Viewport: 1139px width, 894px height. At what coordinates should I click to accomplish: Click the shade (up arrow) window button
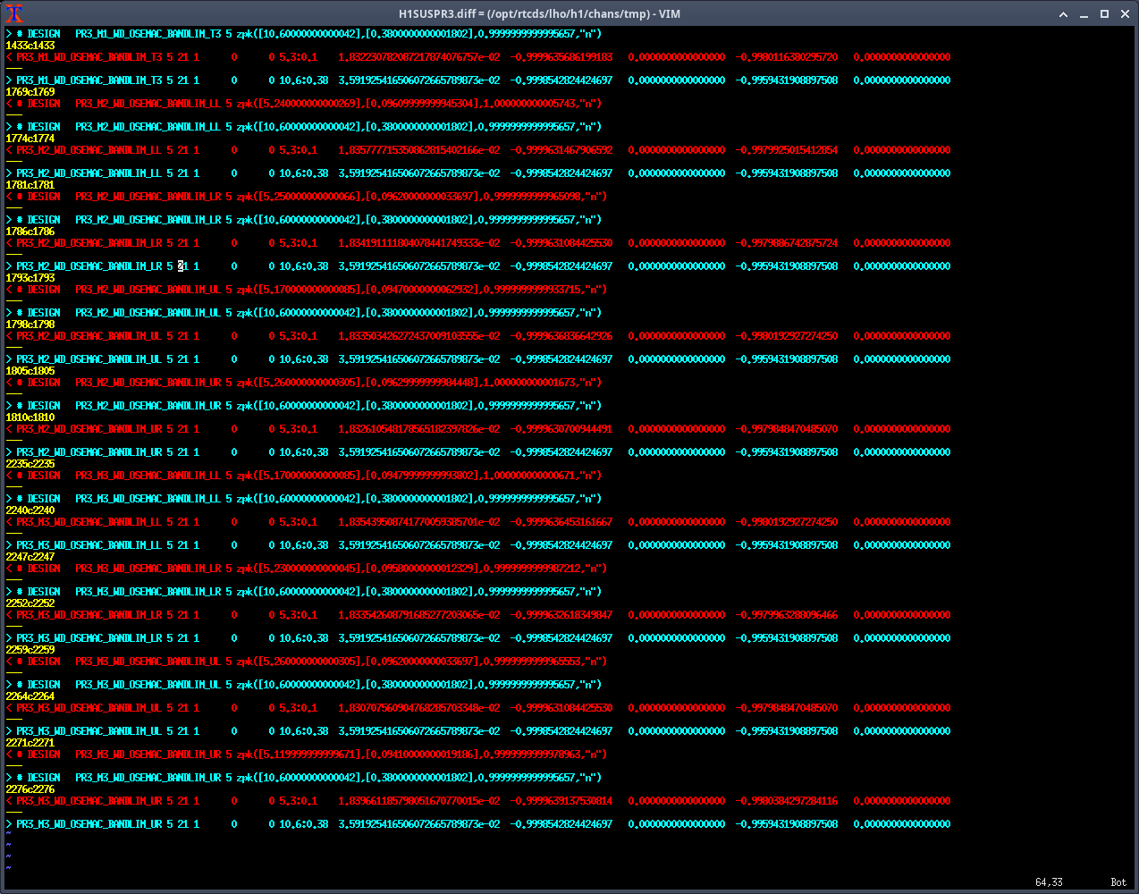(1063, 13)
